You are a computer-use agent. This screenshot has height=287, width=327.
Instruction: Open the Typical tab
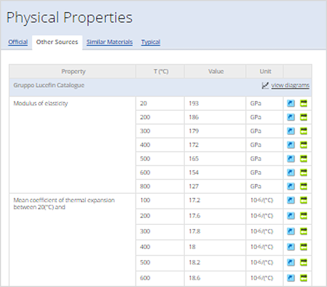[x=150, y=42]
